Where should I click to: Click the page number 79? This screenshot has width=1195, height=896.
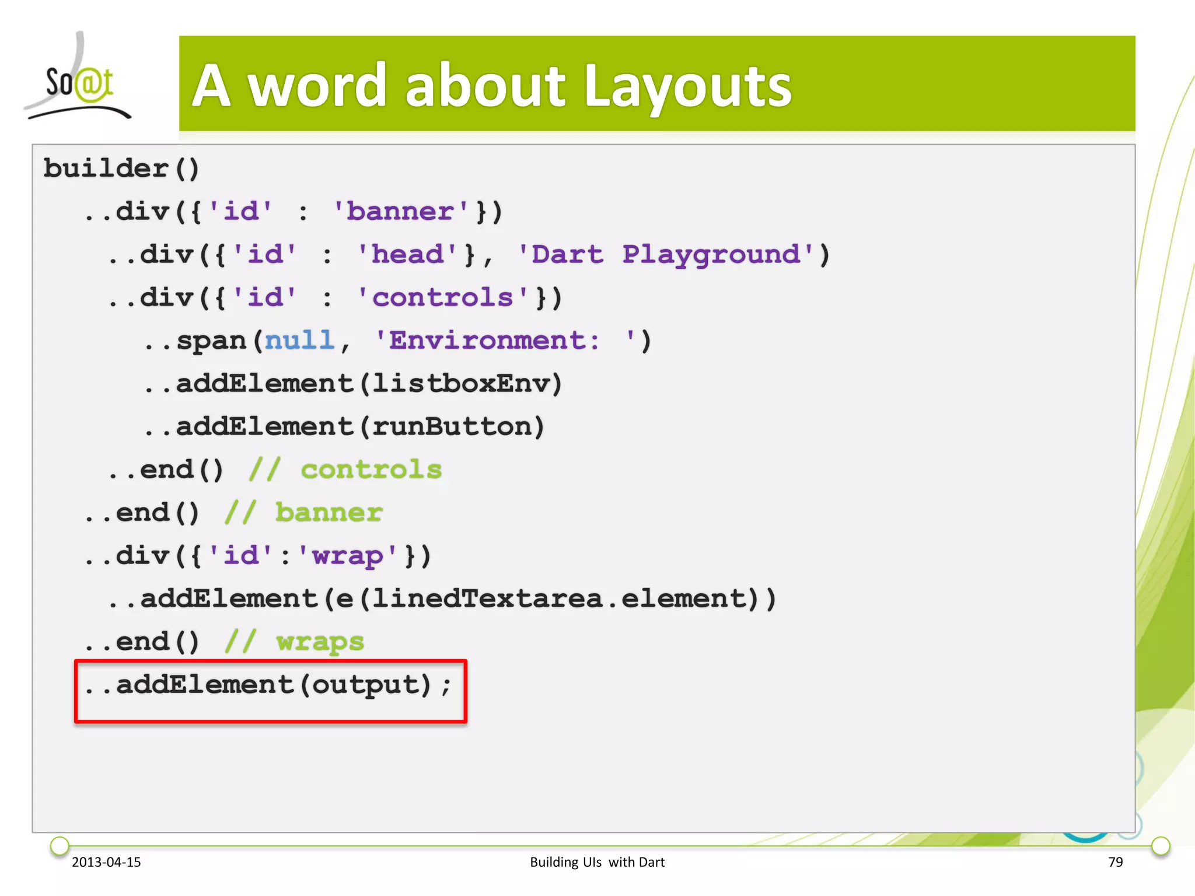coord(1115,862)
